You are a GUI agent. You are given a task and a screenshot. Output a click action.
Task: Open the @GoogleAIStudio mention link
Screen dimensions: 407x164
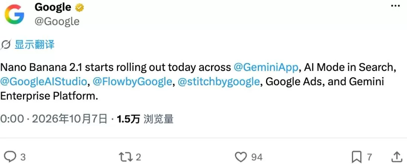pyautogui.click(x=44, y=82)
